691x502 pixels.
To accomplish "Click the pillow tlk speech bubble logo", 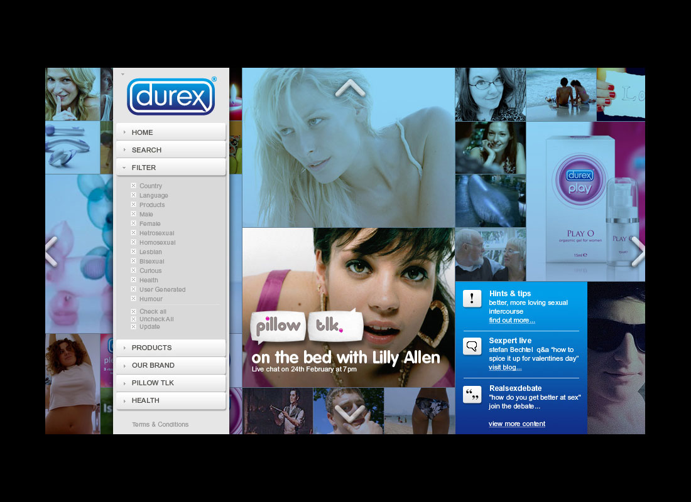I will (x=307, y=326).
